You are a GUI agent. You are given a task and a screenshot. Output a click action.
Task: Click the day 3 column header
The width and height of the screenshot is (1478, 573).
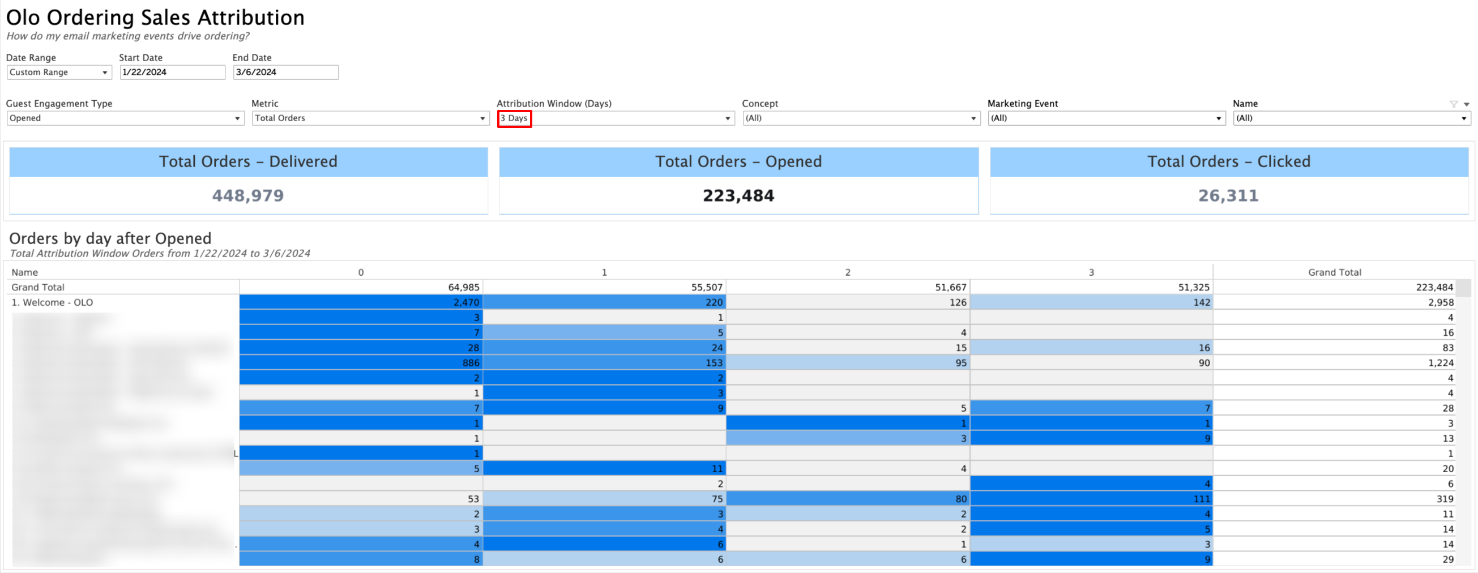click(1091, 272)
